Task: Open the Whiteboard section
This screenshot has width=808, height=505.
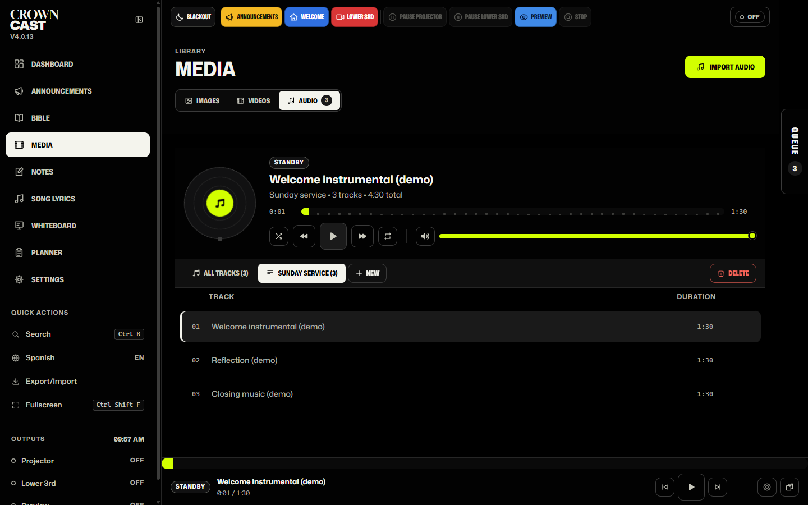Action: 77,226
